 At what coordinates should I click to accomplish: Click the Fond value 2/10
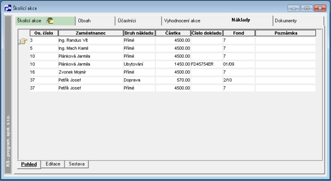pos(239,80)
